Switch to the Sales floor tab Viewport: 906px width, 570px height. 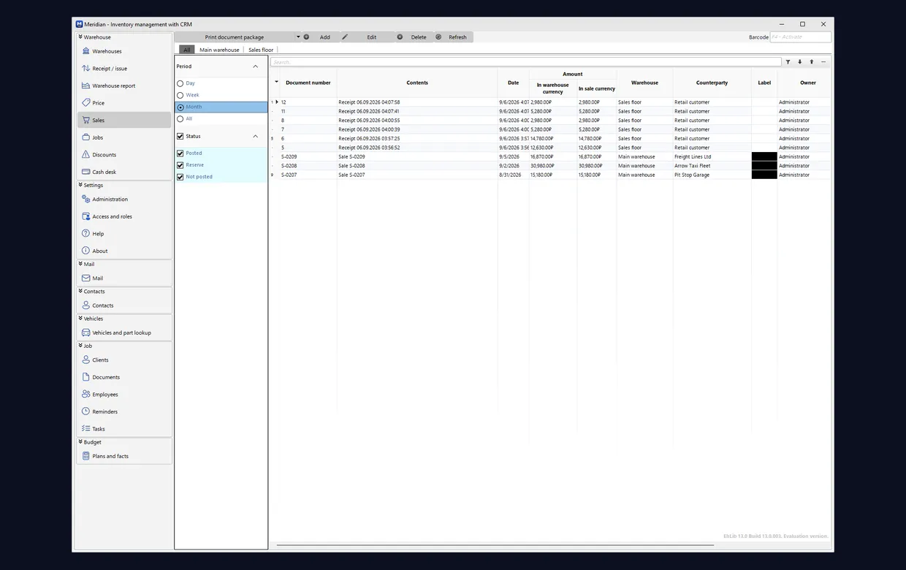coord(261,50)
